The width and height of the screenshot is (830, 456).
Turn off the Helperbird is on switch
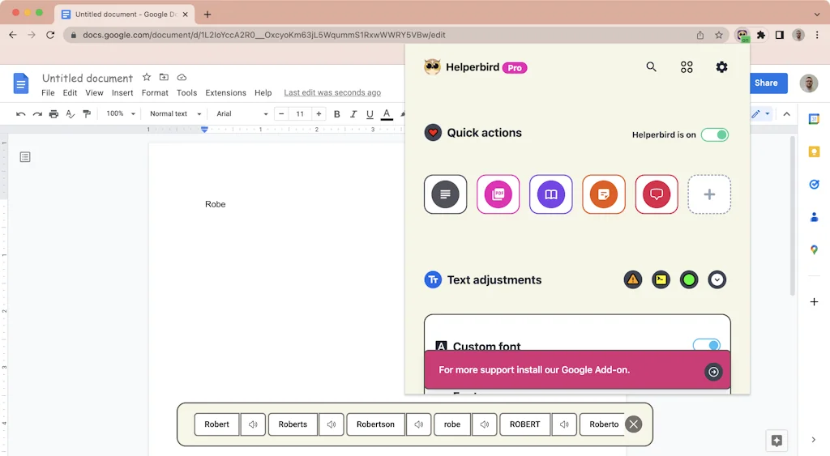714,134
